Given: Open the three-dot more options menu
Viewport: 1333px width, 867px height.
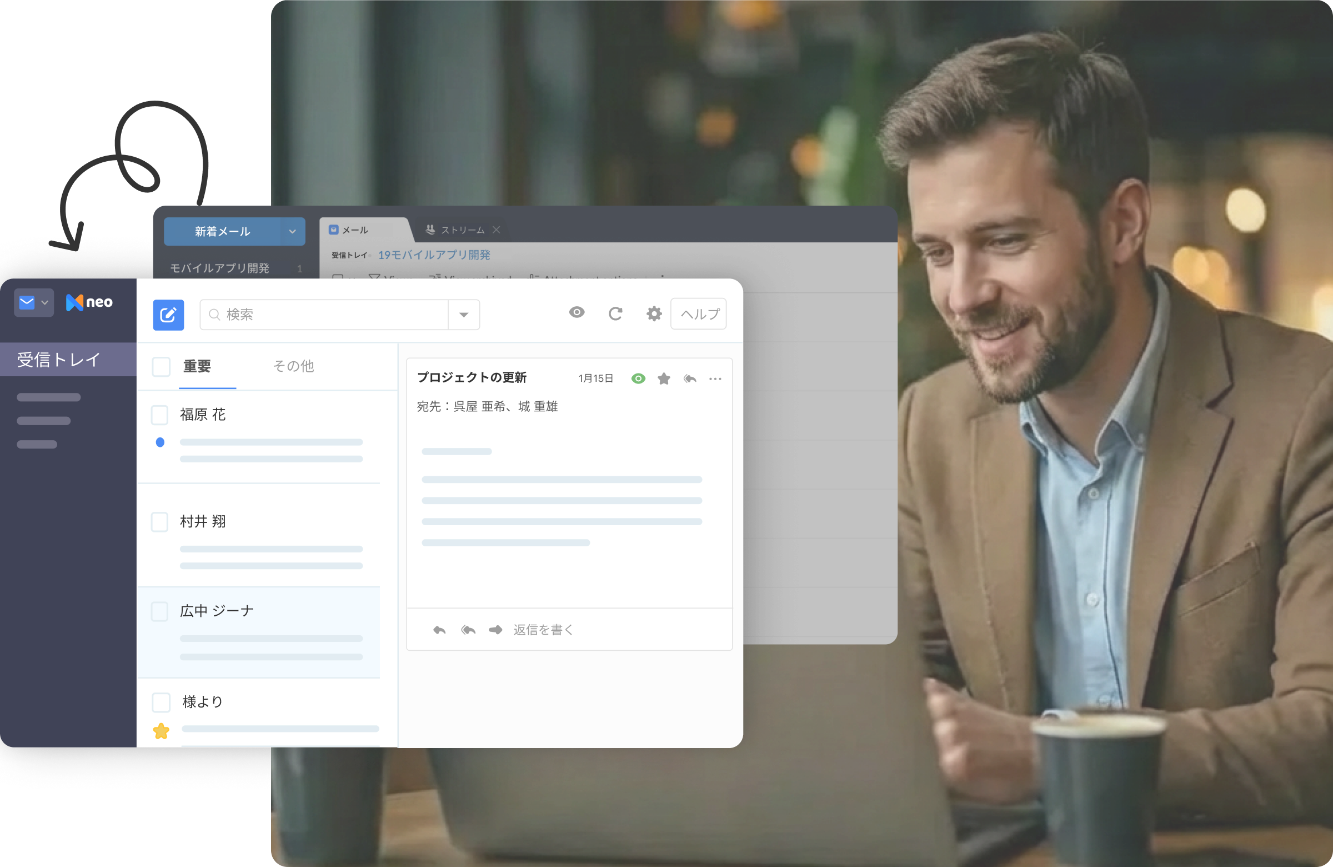Looking at the screenshot, I should pyautogui.click(x=715, y=379).
